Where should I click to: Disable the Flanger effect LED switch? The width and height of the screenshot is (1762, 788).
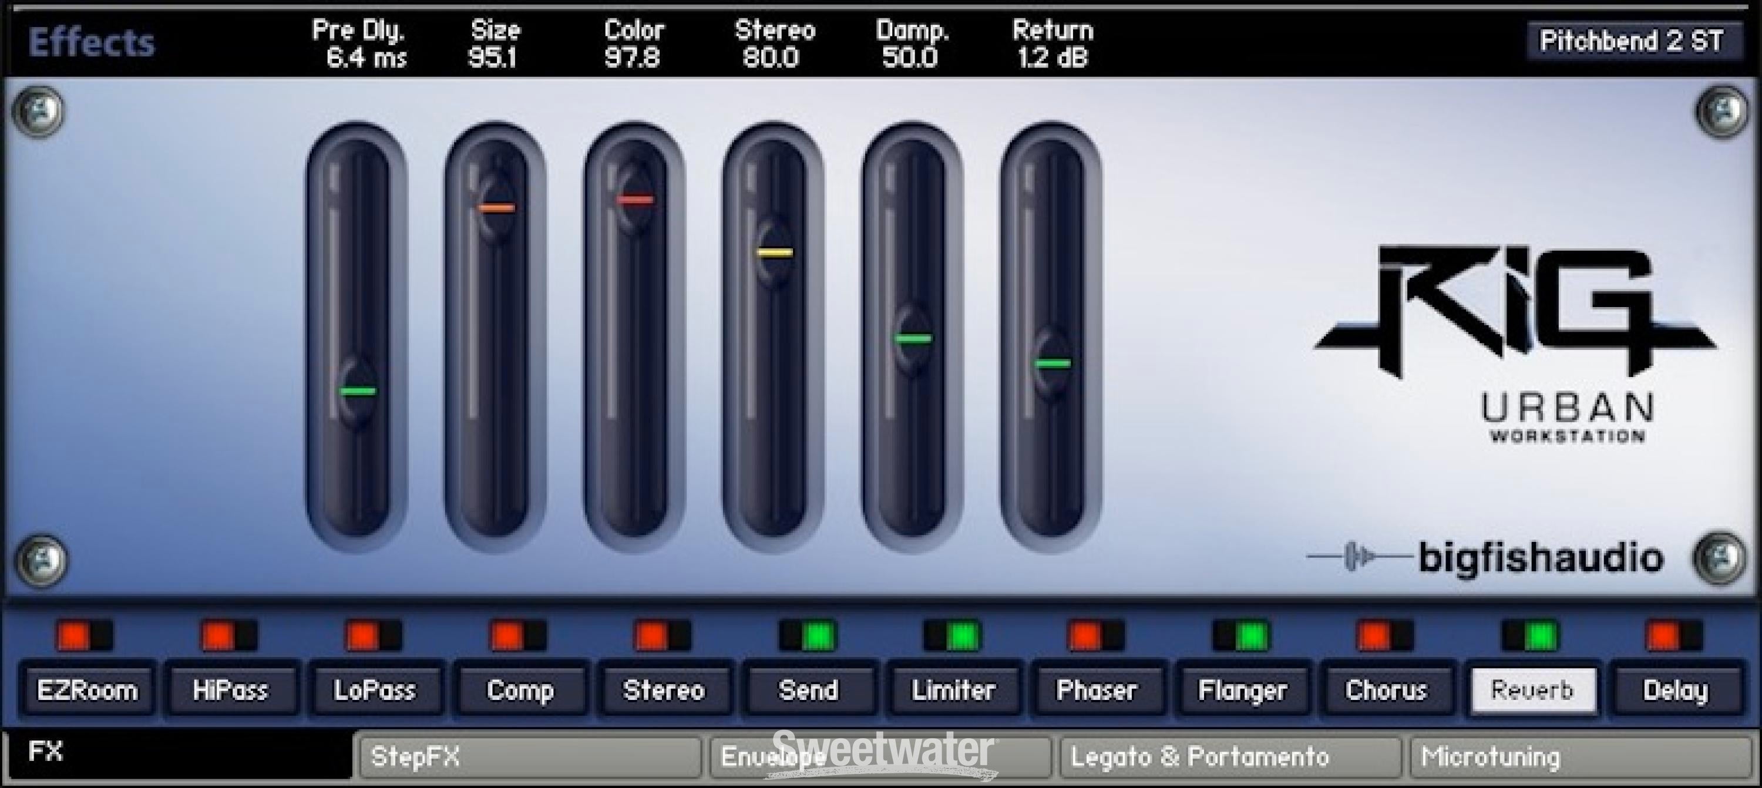pyautogui.click(x=1242, y=635)
